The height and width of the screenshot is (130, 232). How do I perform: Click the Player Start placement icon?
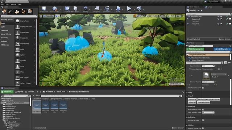click(x=17, y=44)
